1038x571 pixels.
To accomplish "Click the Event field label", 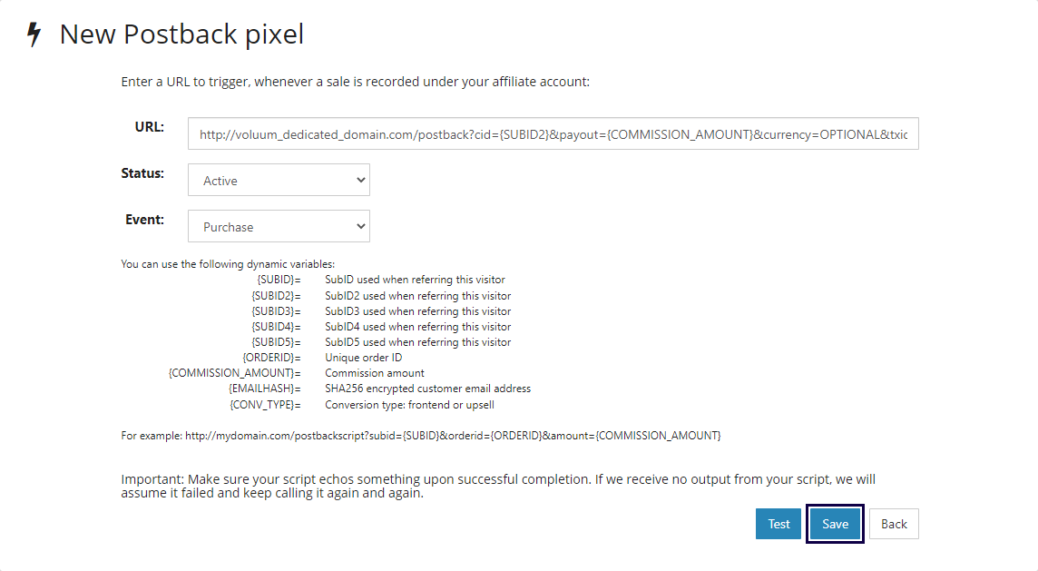I will (x=144, y=219).
